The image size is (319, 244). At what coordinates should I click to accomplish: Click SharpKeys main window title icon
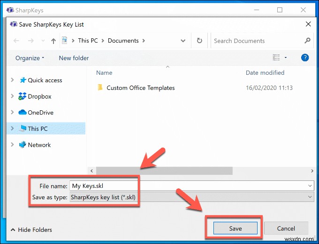10,10
